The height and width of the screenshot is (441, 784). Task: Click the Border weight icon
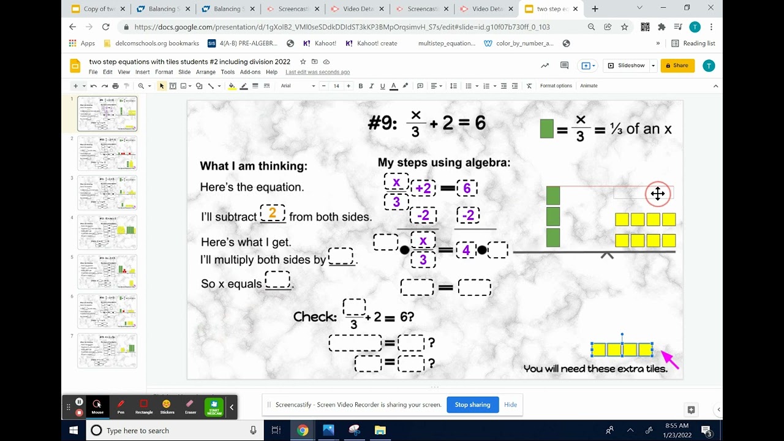click(255, 86)
